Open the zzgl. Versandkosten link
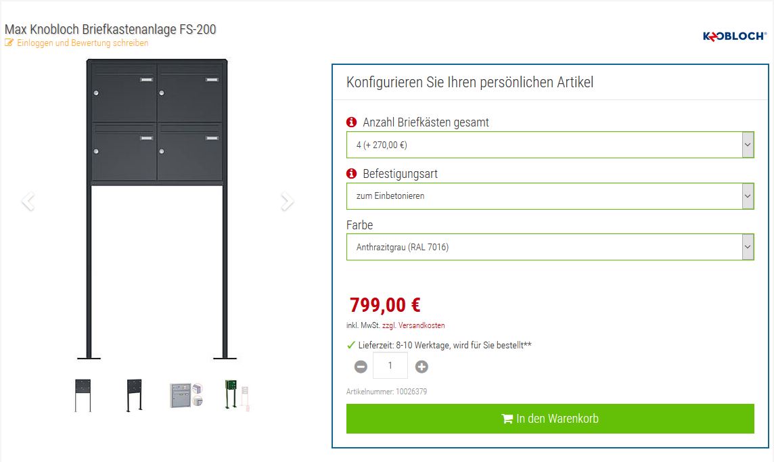The image size is (774, 462). click(x=413, y=325)
